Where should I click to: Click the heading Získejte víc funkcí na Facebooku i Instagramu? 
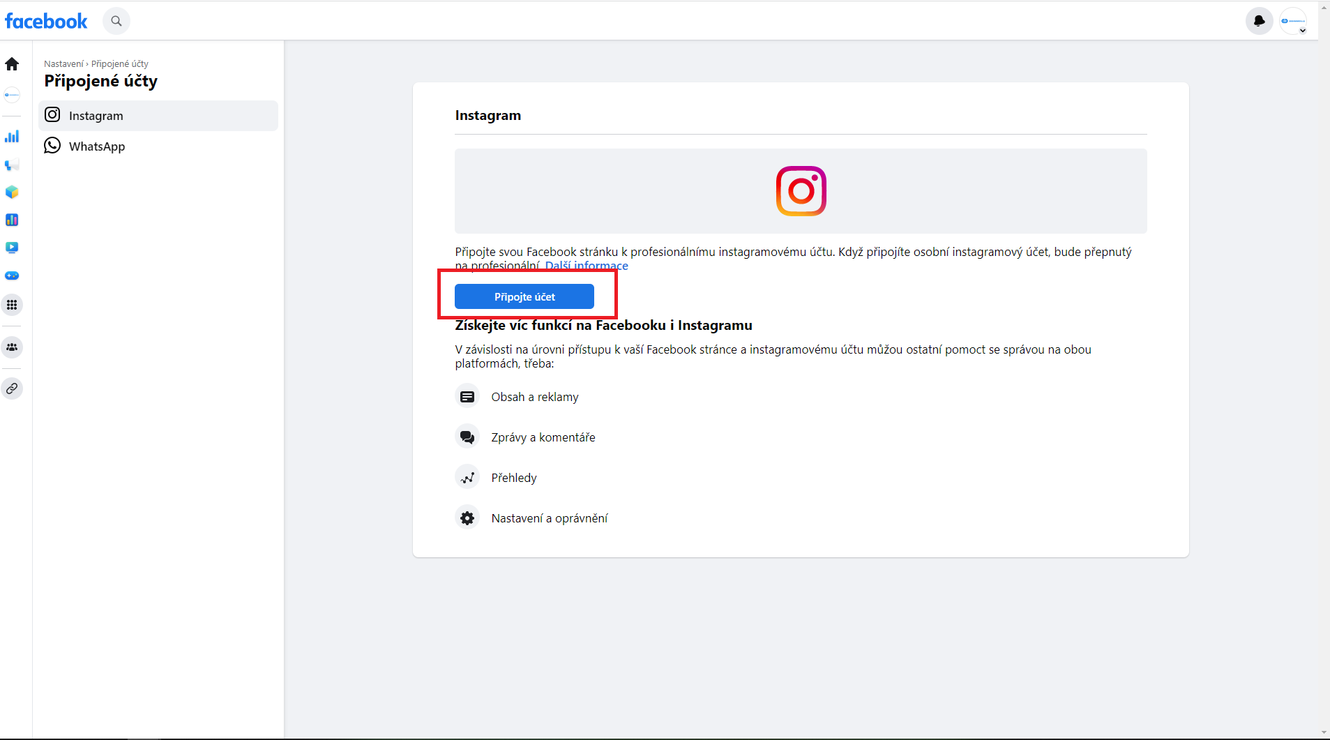pyautogui.click(x=604, y=326)
